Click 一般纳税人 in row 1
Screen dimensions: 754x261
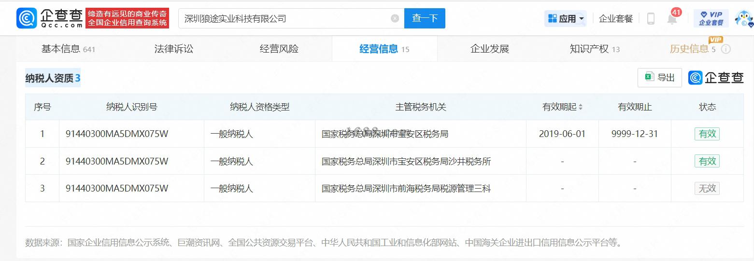(x=232, y=134)
